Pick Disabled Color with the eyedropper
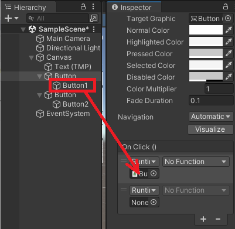Image resolution: width=235 pixels, height=229 pixels. pos(229,77)
